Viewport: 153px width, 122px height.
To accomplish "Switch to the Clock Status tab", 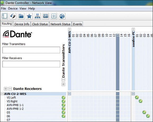I will [40, 24].
